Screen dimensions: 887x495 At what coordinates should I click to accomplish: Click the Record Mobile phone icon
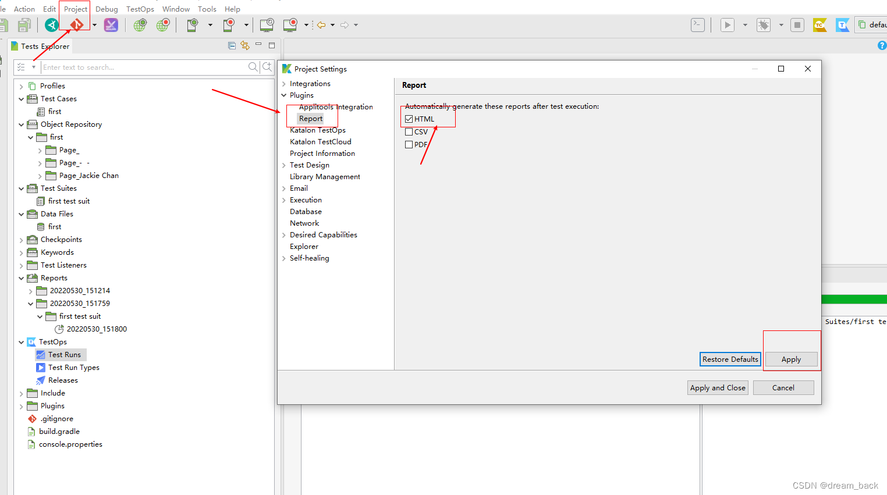[229, 25]
